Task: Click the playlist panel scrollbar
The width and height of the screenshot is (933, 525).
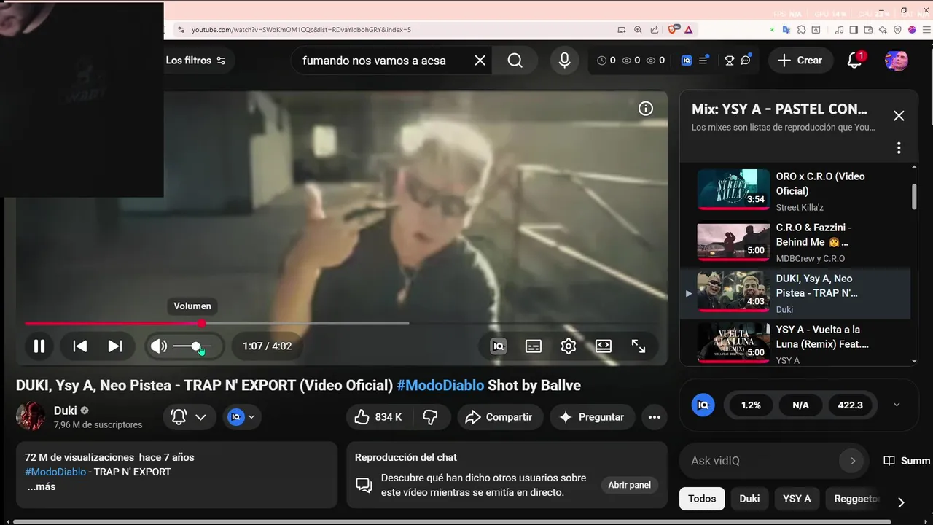Action: point(914,195)
